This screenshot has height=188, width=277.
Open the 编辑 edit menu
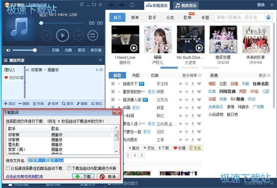[82, 104]
